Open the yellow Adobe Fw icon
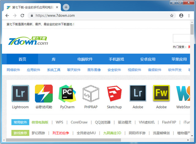The image size is (196, 144). [161, 93]
